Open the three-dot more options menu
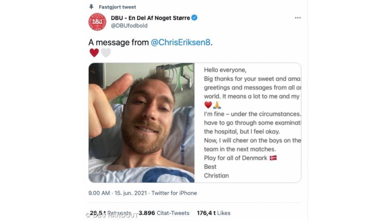 click(298, 18)
